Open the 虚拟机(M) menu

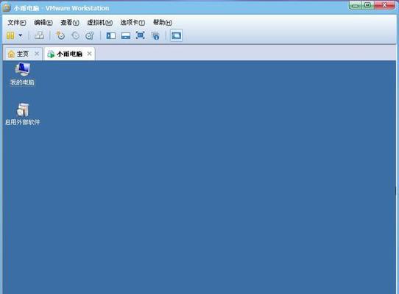point(100,23)
